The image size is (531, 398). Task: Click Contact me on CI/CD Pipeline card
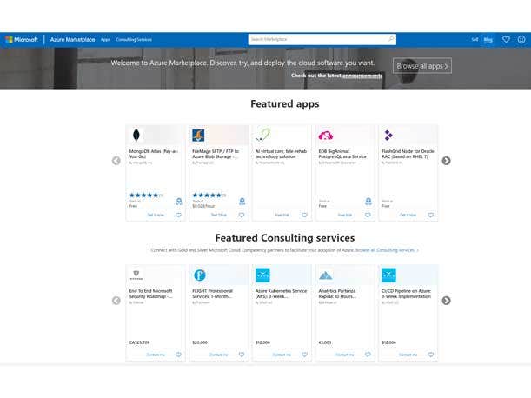click(x=408, y=355)
